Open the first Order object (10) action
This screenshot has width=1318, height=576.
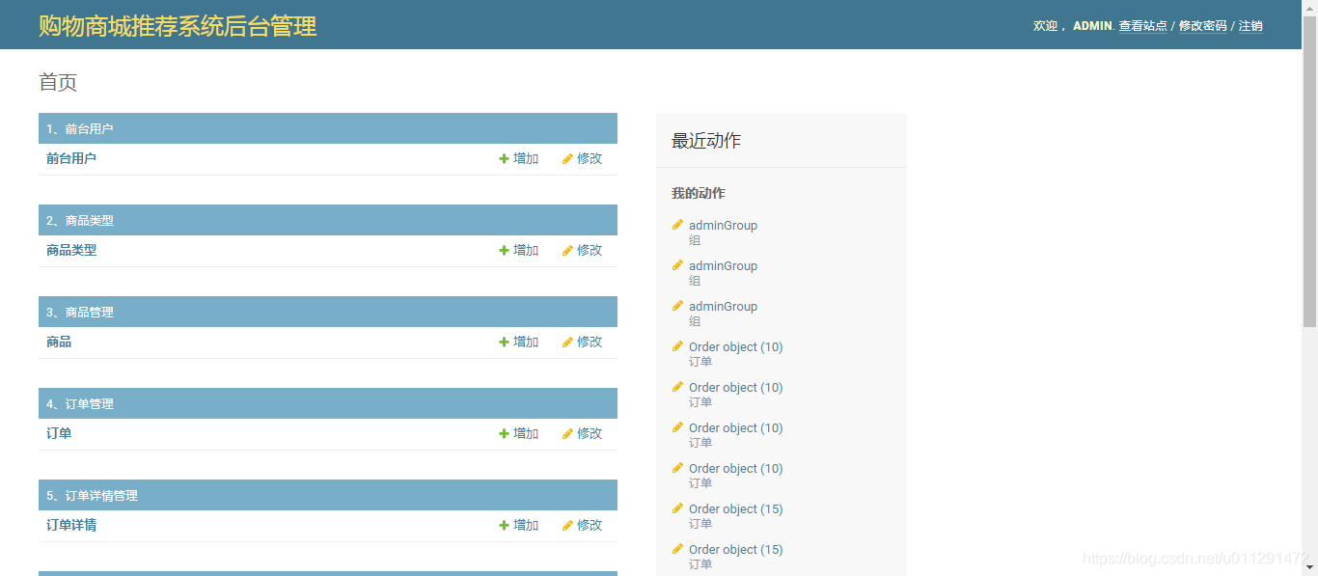735,346
